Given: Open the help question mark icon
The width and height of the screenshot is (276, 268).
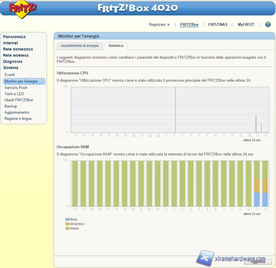Looking at the screenshot, I should click(x=268, y=24).
